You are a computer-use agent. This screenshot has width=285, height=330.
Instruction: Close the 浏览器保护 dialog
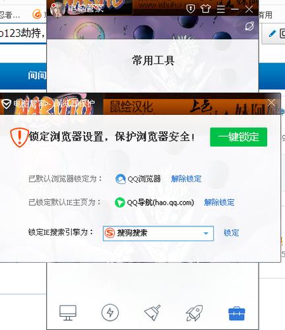(271, 103)
